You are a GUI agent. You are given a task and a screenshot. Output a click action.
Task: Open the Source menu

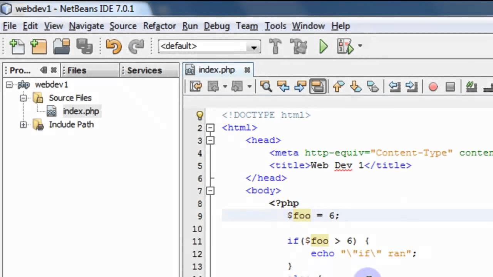click(x=123, y=26)
